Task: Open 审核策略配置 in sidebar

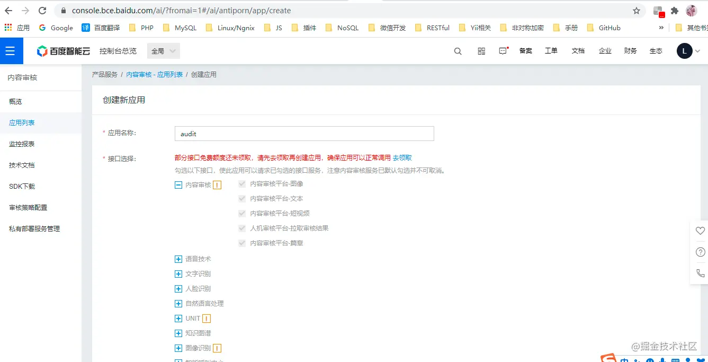Action: pyautogui.click(x=41, y=207)
